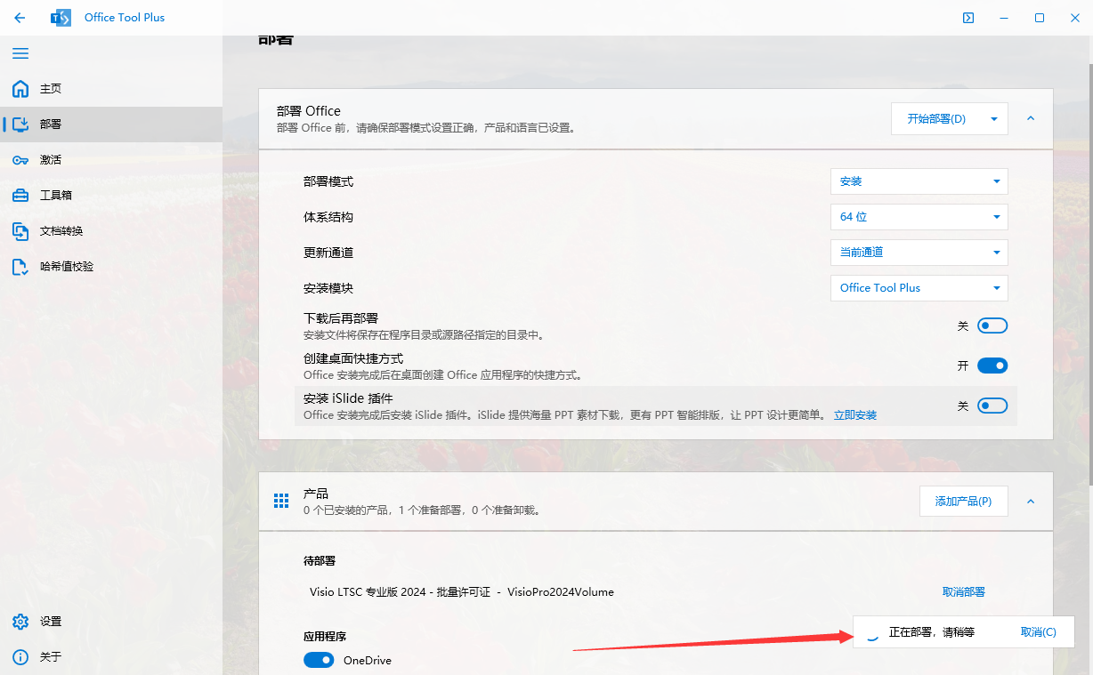Click the back arrow in title bar
Image resolution: width=1093 pixels, height=675 pixels.
[x=20, y=18]
